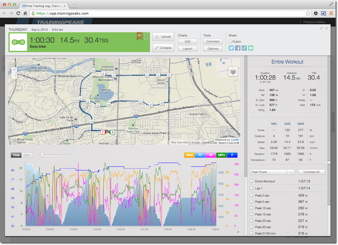Click the browser address bar

point(170,14)
